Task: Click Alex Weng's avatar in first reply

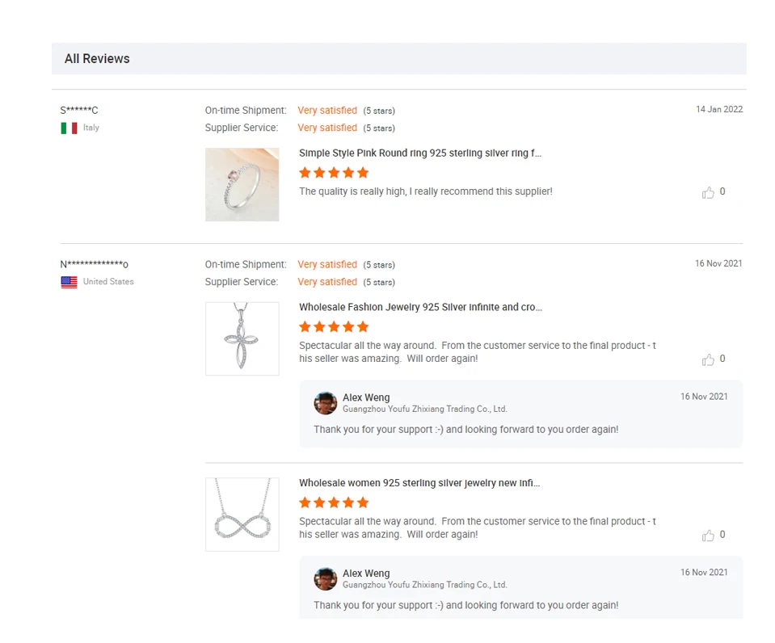Action: pos(326,403)
